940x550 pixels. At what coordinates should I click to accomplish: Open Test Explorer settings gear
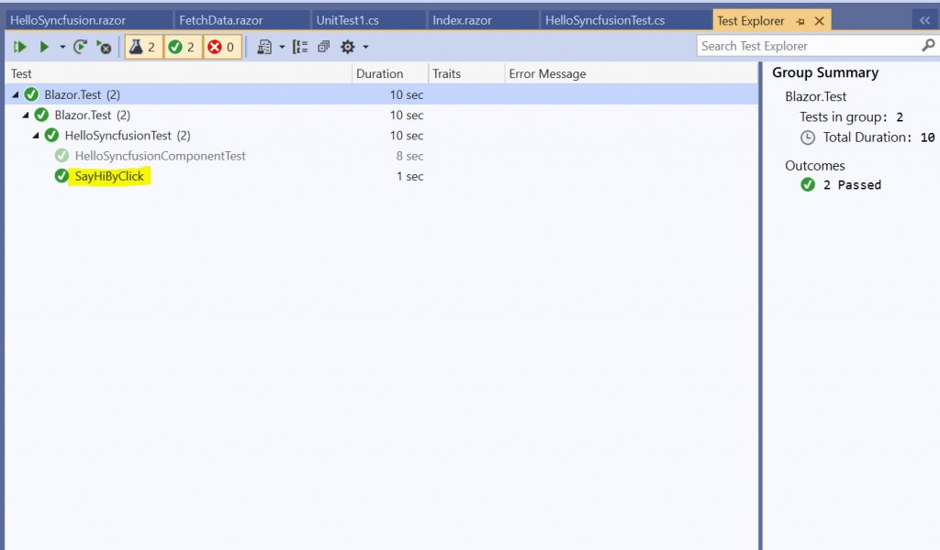tap(350, 45)
